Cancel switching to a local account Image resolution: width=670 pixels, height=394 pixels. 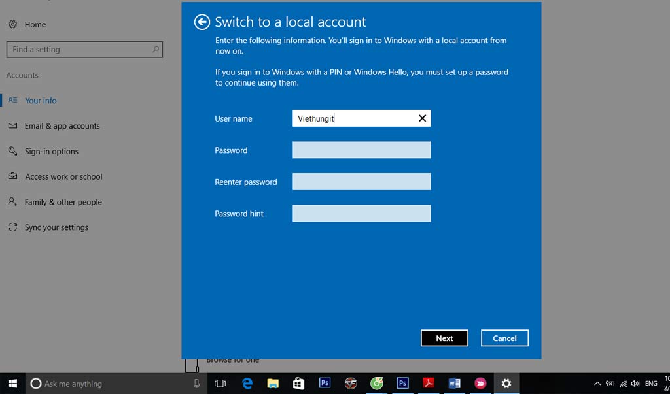tap(504, 338)
